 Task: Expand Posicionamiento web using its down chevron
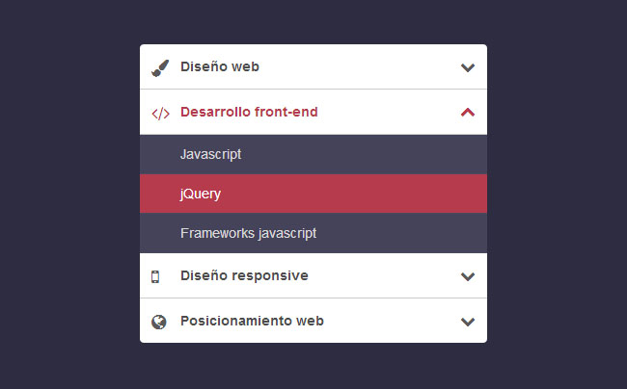coord(468,322)
